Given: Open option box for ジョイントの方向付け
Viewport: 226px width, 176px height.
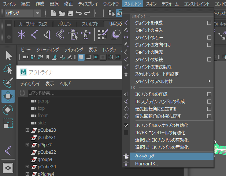Looking at the screenshot, I should 209,45.
